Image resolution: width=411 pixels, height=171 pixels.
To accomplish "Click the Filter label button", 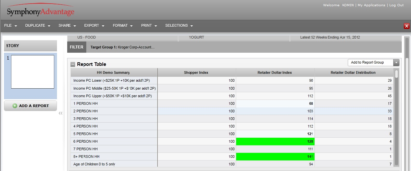I will pyautogui.click(x=76, y=47).
